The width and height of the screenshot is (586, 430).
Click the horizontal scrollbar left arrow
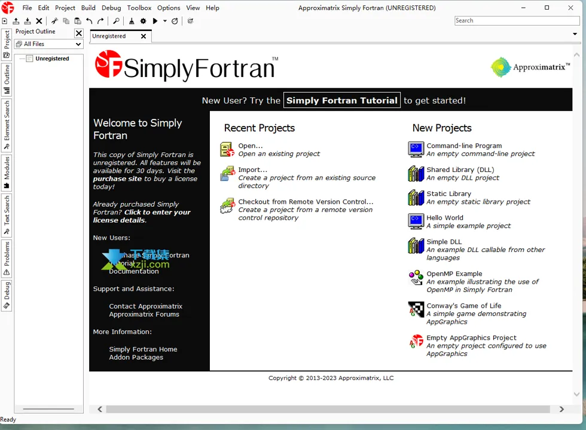tap(100, 410)
